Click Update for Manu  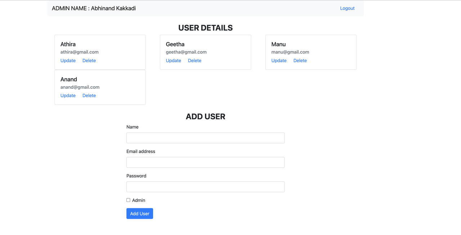(x=279, y=60)
